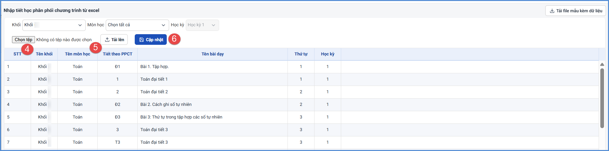The width and height of the screenshot is (609, 151).
Task: Select 'Bài 2. Cách ghi số tự nhiên'
Action: click(166, 105)
